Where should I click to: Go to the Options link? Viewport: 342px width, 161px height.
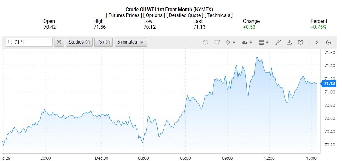pos(154,15)
